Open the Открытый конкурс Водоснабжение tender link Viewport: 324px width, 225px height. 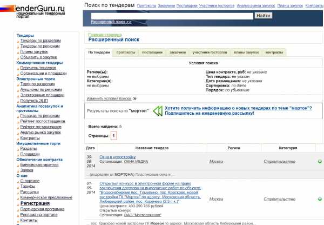150,193
